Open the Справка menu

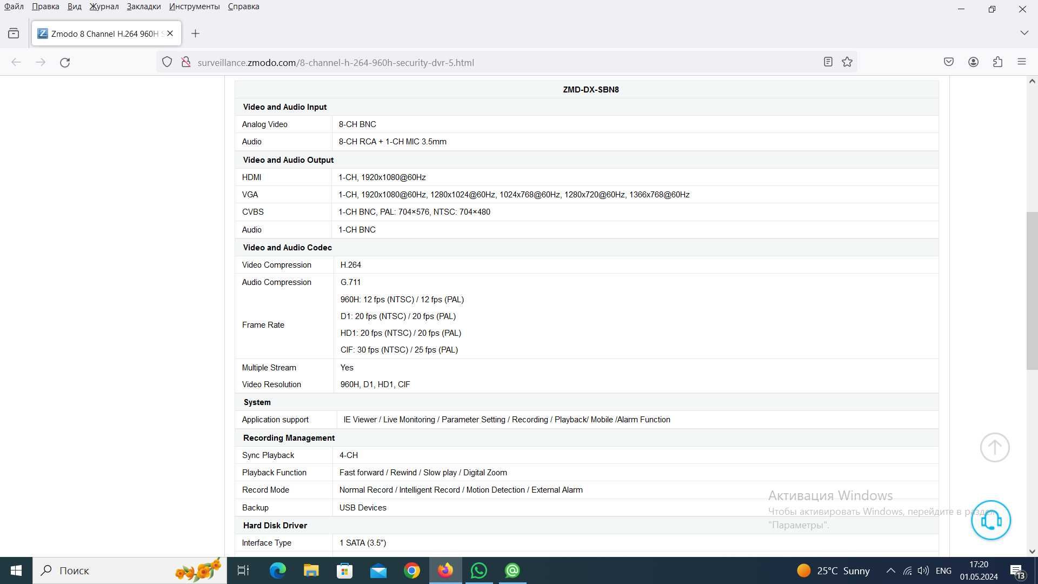pyautogui.click(x=243, y=6)
